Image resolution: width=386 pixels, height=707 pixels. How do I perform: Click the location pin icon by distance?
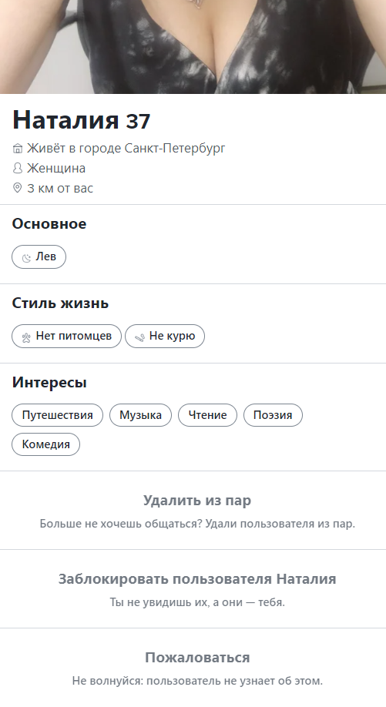coord(17,188)
